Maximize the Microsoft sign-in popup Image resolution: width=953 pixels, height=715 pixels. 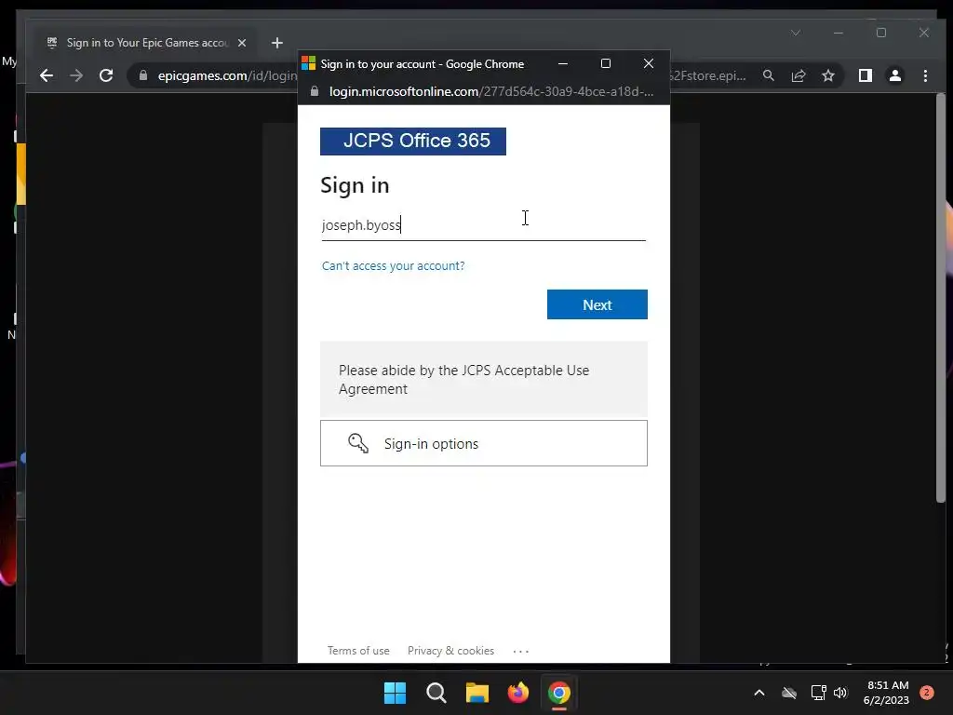click(x=605, y=63)
